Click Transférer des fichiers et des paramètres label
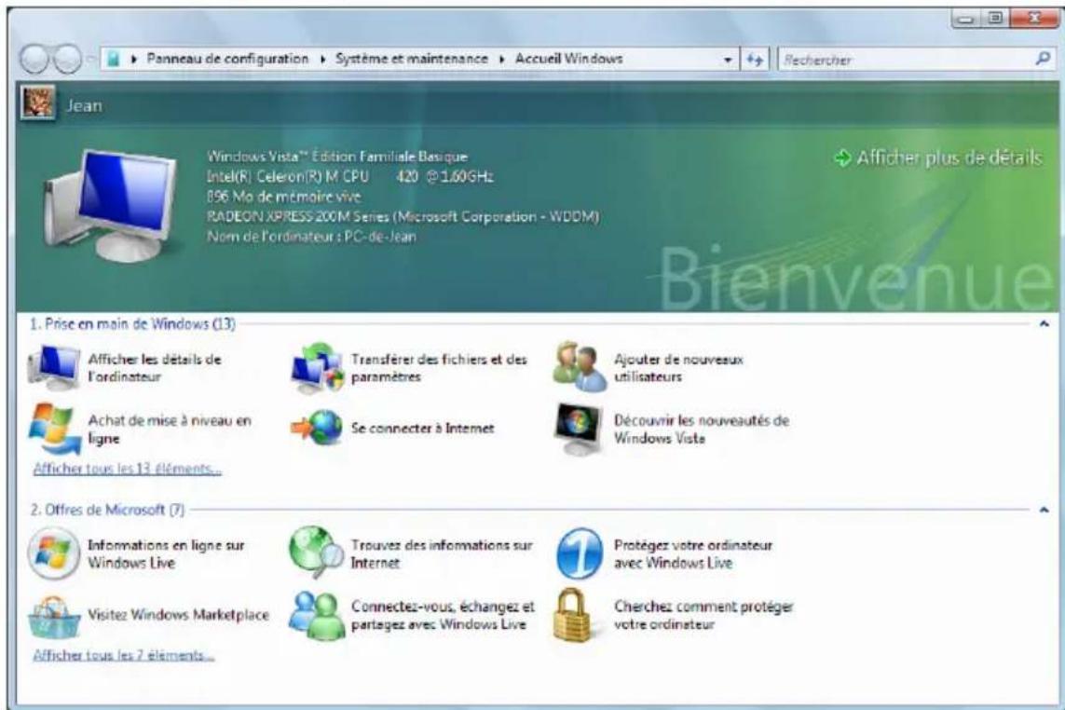1065x710 pixels. tap(439, 367)
